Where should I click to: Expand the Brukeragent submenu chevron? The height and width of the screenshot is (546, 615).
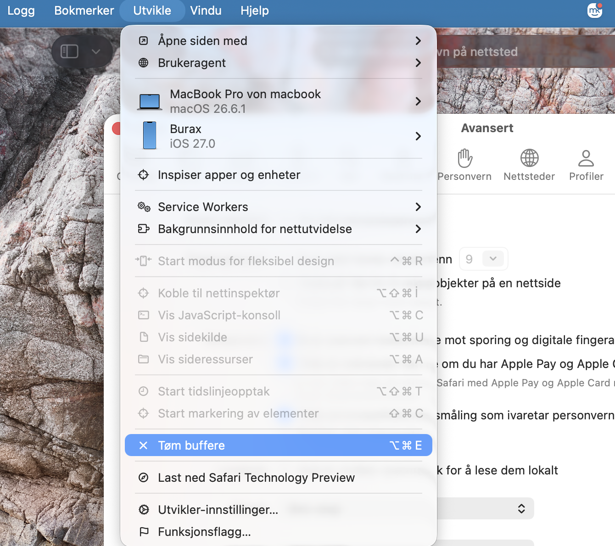(x=418, y=63)
